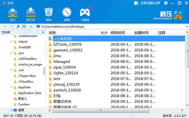Select .THypervBox in folder tree

point(27,76)
